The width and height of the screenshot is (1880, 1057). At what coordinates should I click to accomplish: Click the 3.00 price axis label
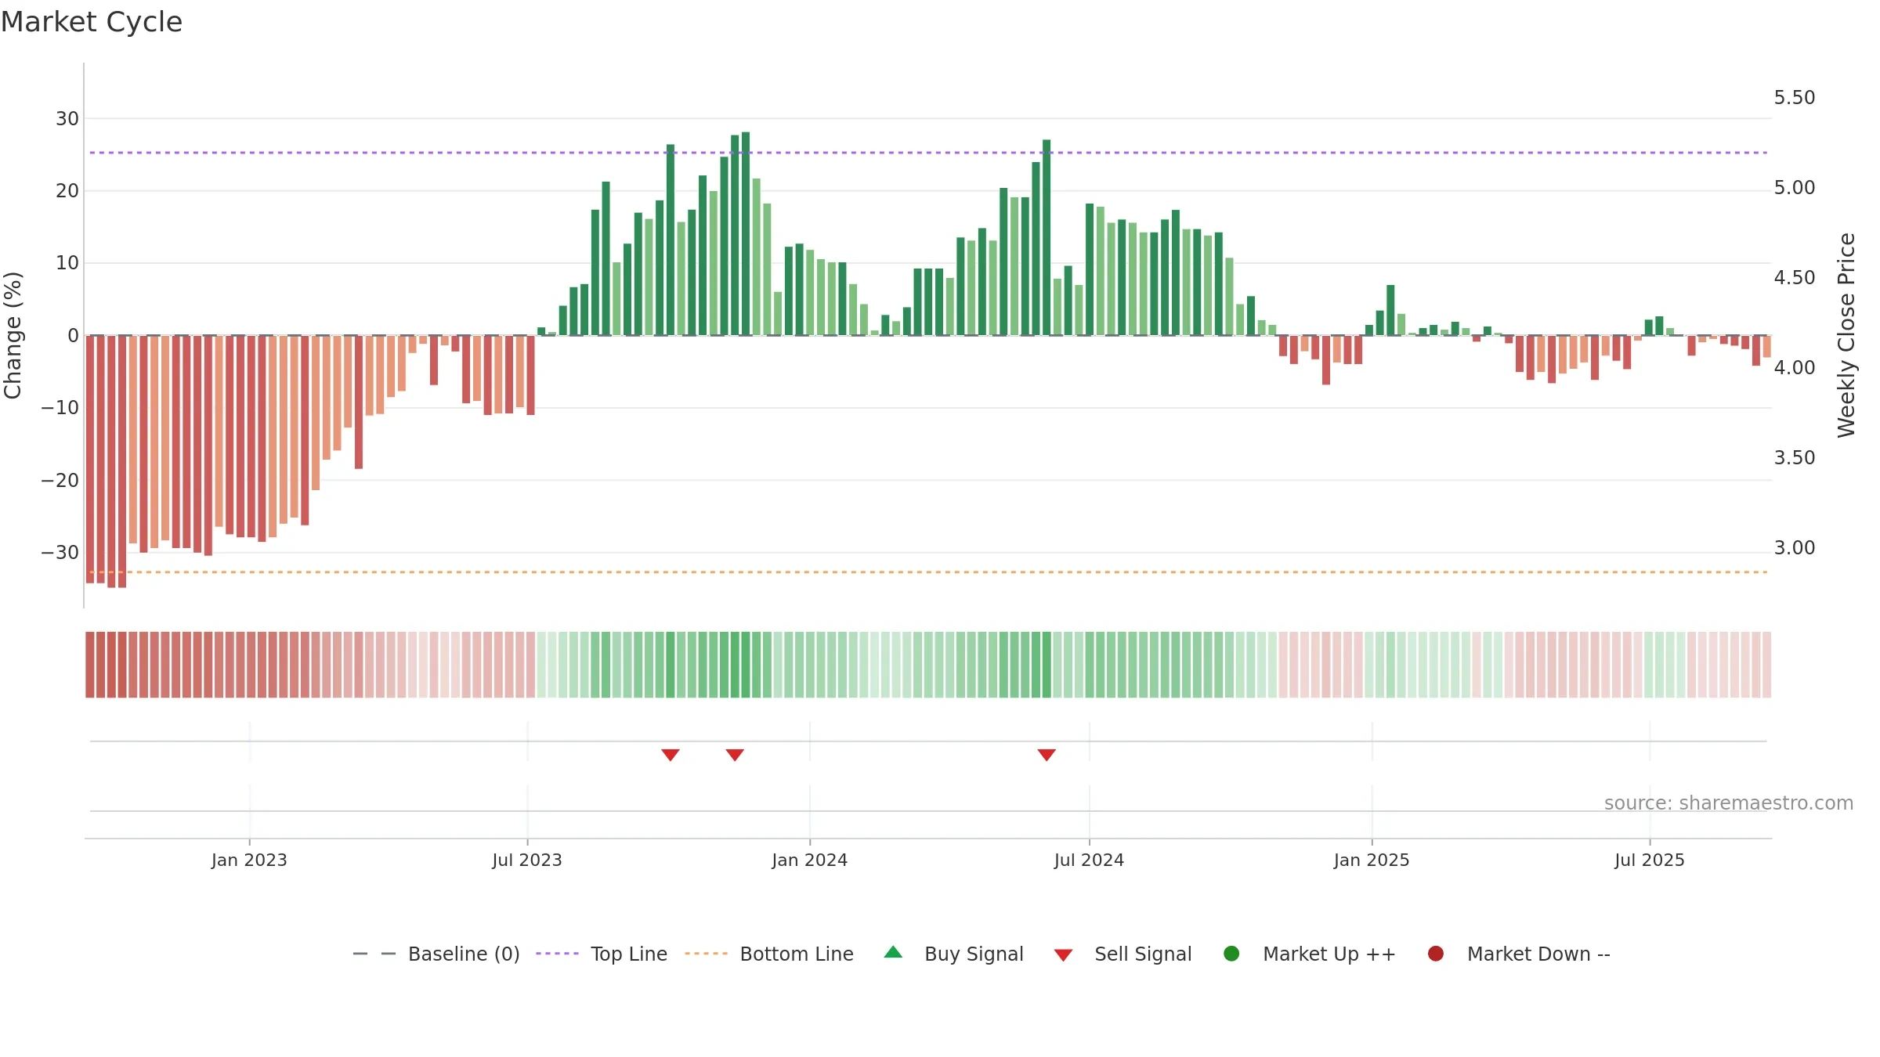(1795, 548)
